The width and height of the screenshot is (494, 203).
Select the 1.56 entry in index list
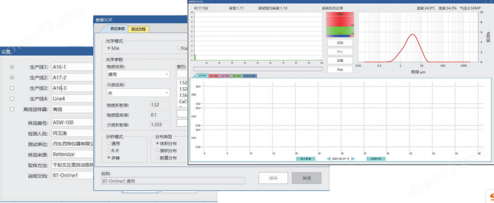pos(183,96)
